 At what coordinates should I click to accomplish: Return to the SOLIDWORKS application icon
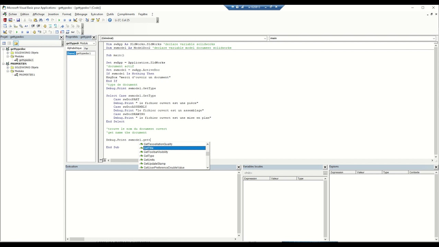point(5,20)
